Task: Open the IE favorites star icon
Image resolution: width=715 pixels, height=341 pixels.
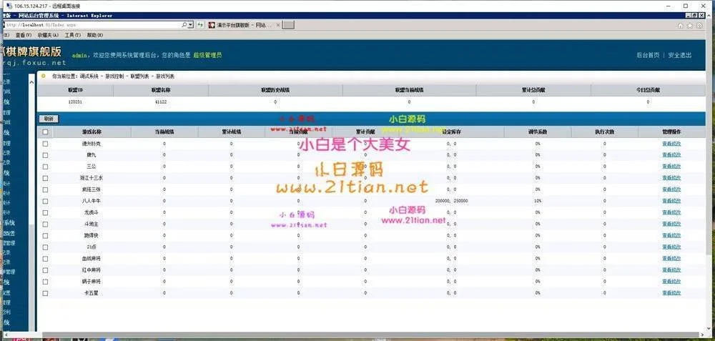Action: (690, 25)
